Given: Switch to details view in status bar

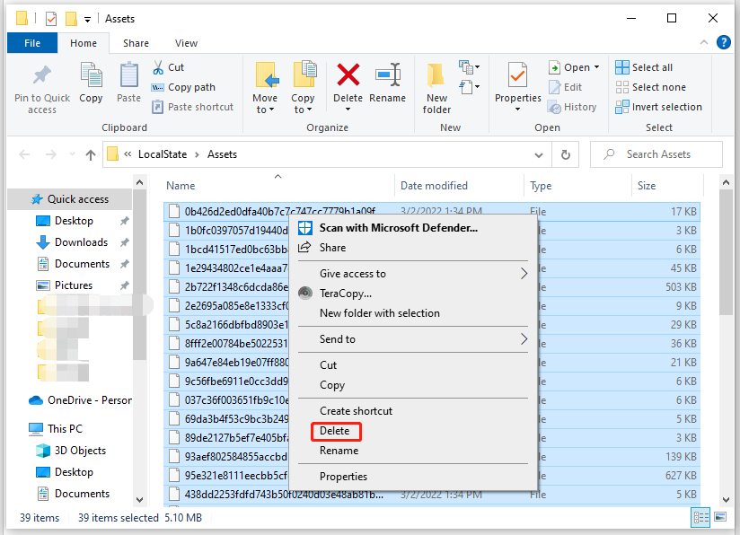Looking at the screenshot, I should point(700,517).
